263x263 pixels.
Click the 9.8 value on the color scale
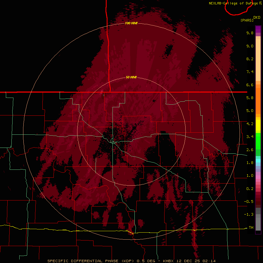click(x=250, y=33)
